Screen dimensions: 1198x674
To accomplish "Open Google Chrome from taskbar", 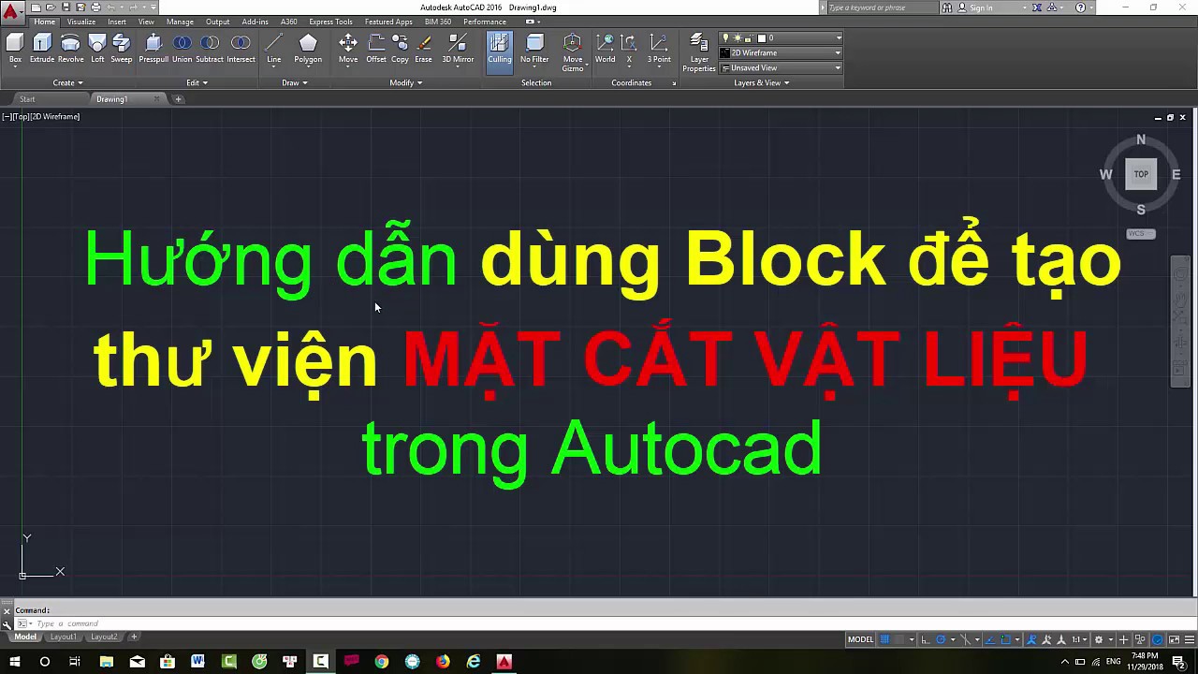I will pos(382,662).
